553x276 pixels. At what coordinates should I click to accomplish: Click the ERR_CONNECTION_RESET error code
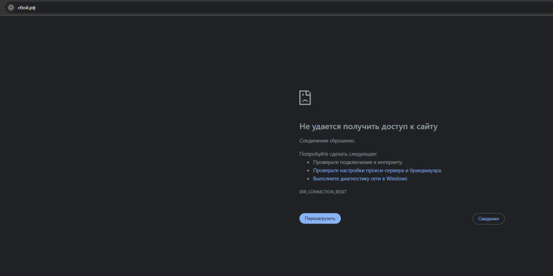pyautogui.click(x=323, y=192)
